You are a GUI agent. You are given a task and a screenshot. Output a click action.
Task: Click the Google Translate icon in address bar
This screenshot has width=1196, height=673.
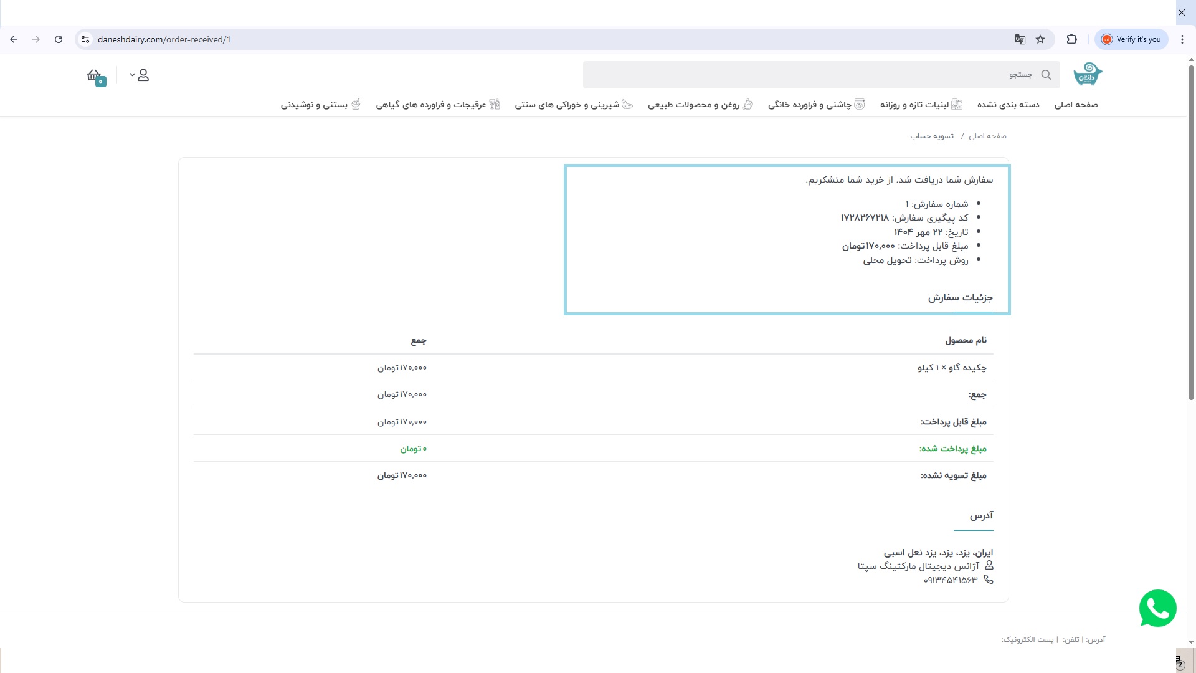tap(1020, 39)
